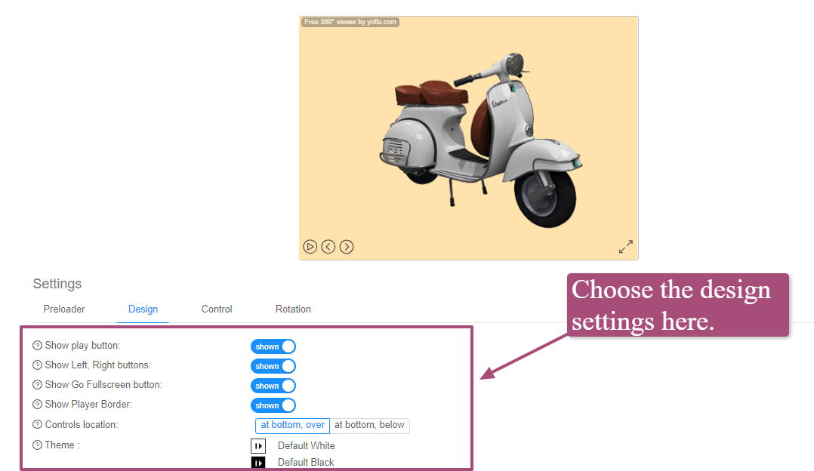Disable the Show Go Fullscreen button switch

click(273, 386)
